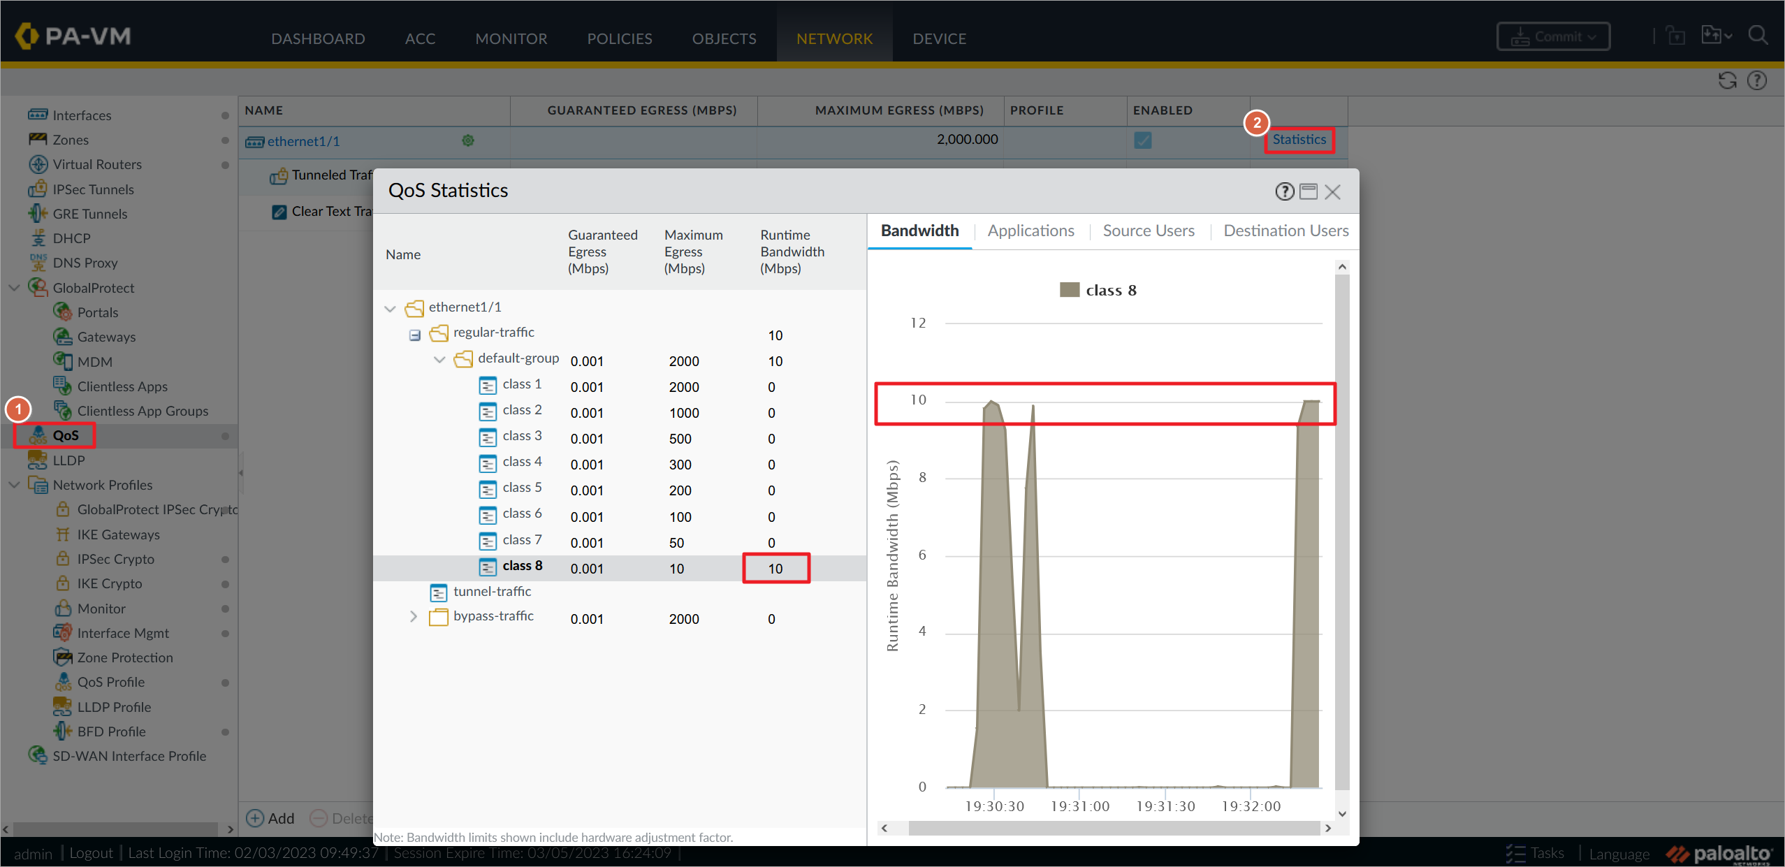The image size is (1785, 867).
Task: Click the Statistics link for ethernet1/1
Action: [x=1299, y=140]
